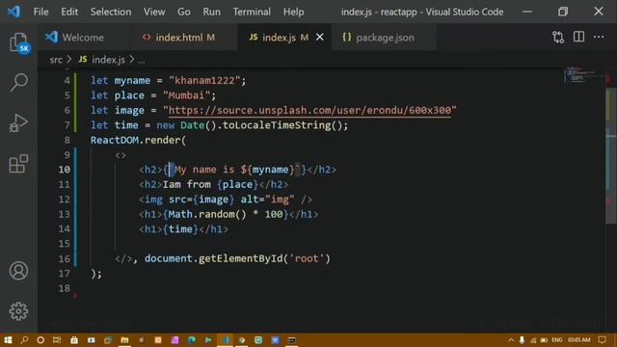Split the editor to the right
Image resolution: width=617 pixels, height=347 pixels.
[x=578, y=37]
